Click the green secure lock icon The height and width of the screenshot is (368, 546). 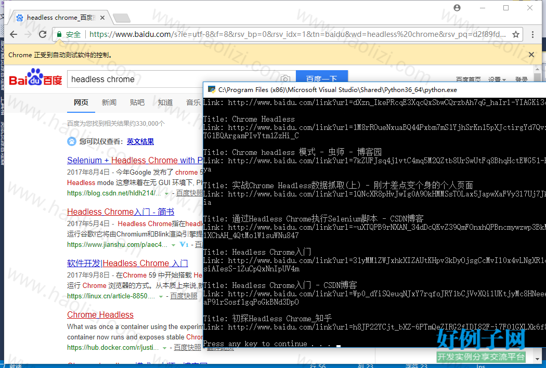pos(59,34)
